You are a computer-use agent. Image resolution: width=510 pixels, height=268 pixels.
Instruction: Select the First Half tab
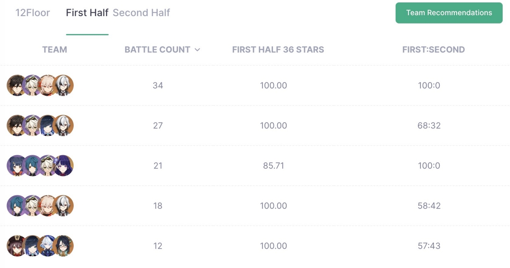click(x=87, y=13)
